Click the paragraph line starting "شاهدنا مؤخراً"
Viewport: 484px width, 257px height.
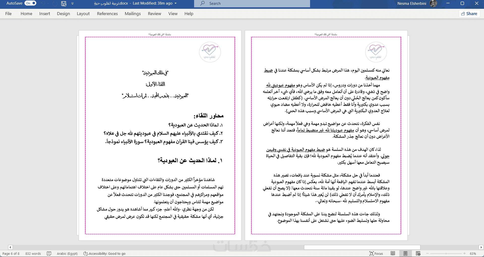tap(158, 180)
